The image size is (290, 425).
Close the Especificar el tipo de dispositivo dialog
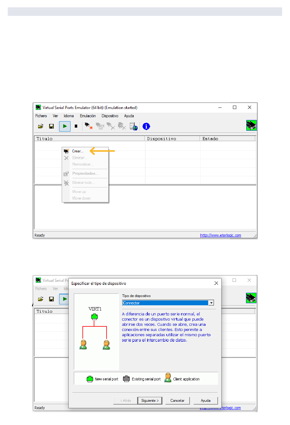(x=216, y=283)
